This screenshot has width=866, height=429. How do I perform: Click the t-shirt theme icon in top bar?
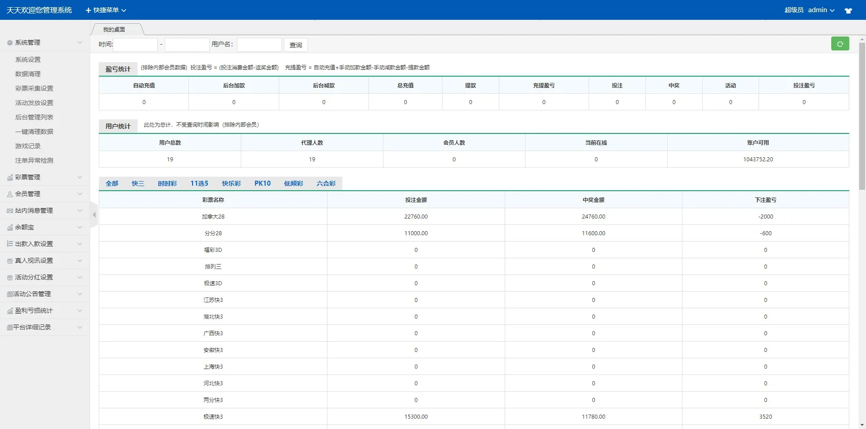[x=848, y=10]
